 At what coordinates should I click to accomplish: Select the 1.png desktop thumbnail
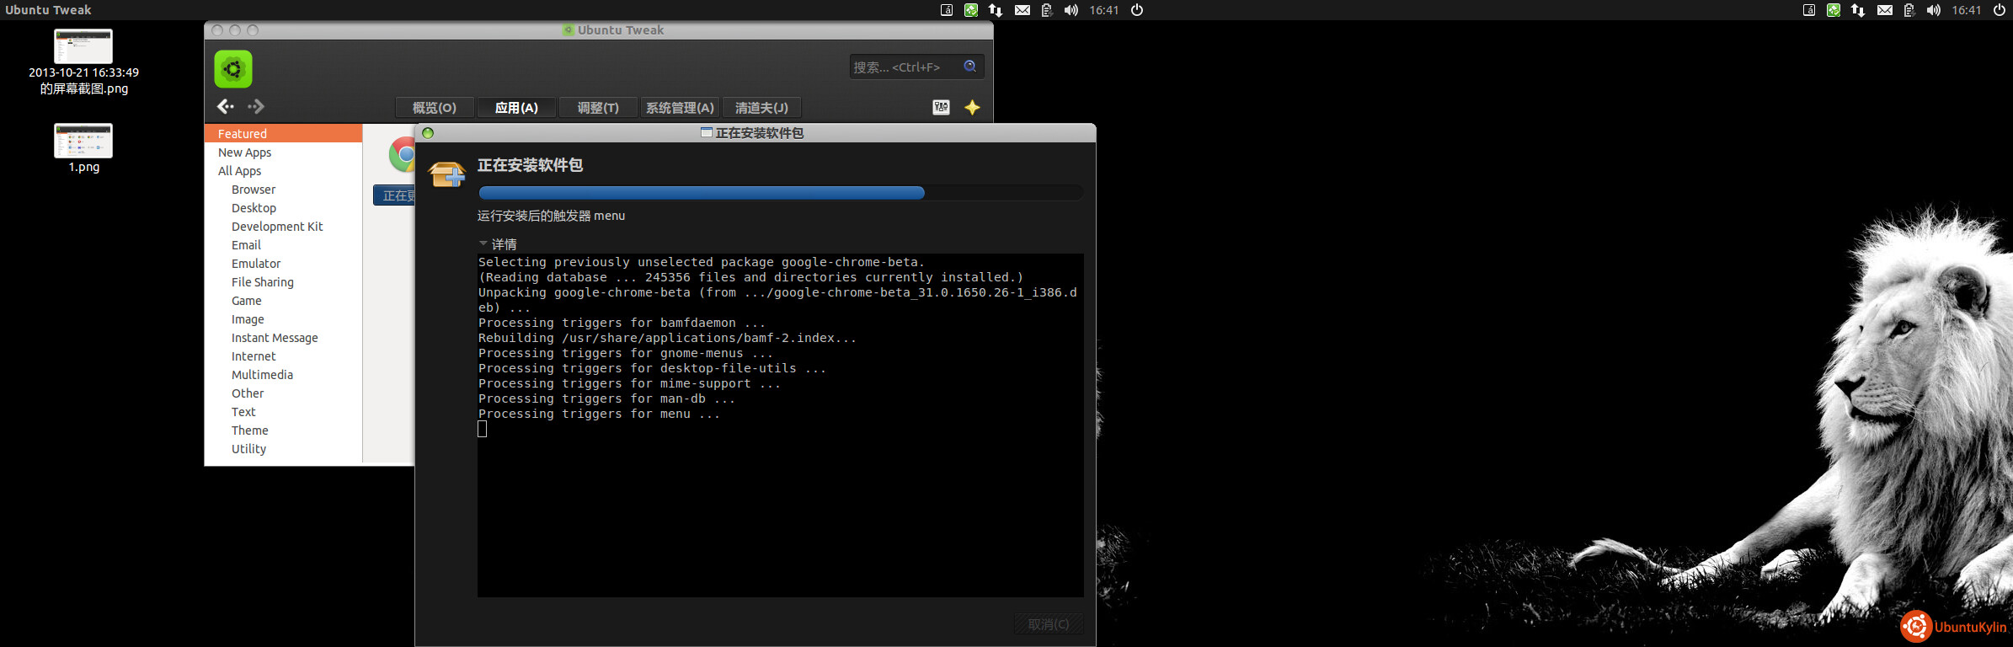83,141
